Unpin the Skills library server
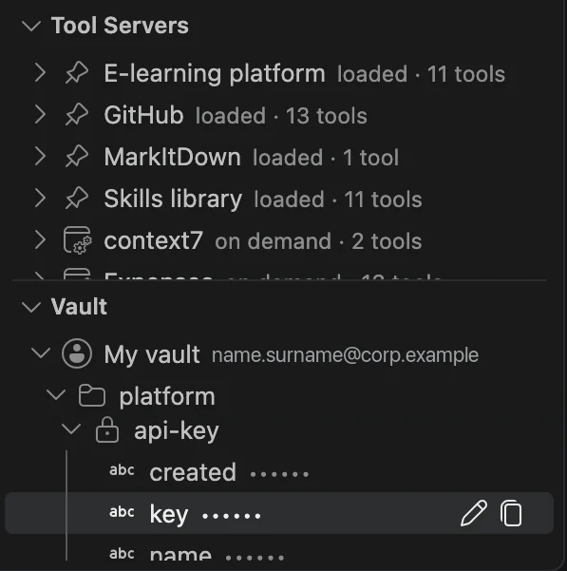 [77, 199]
